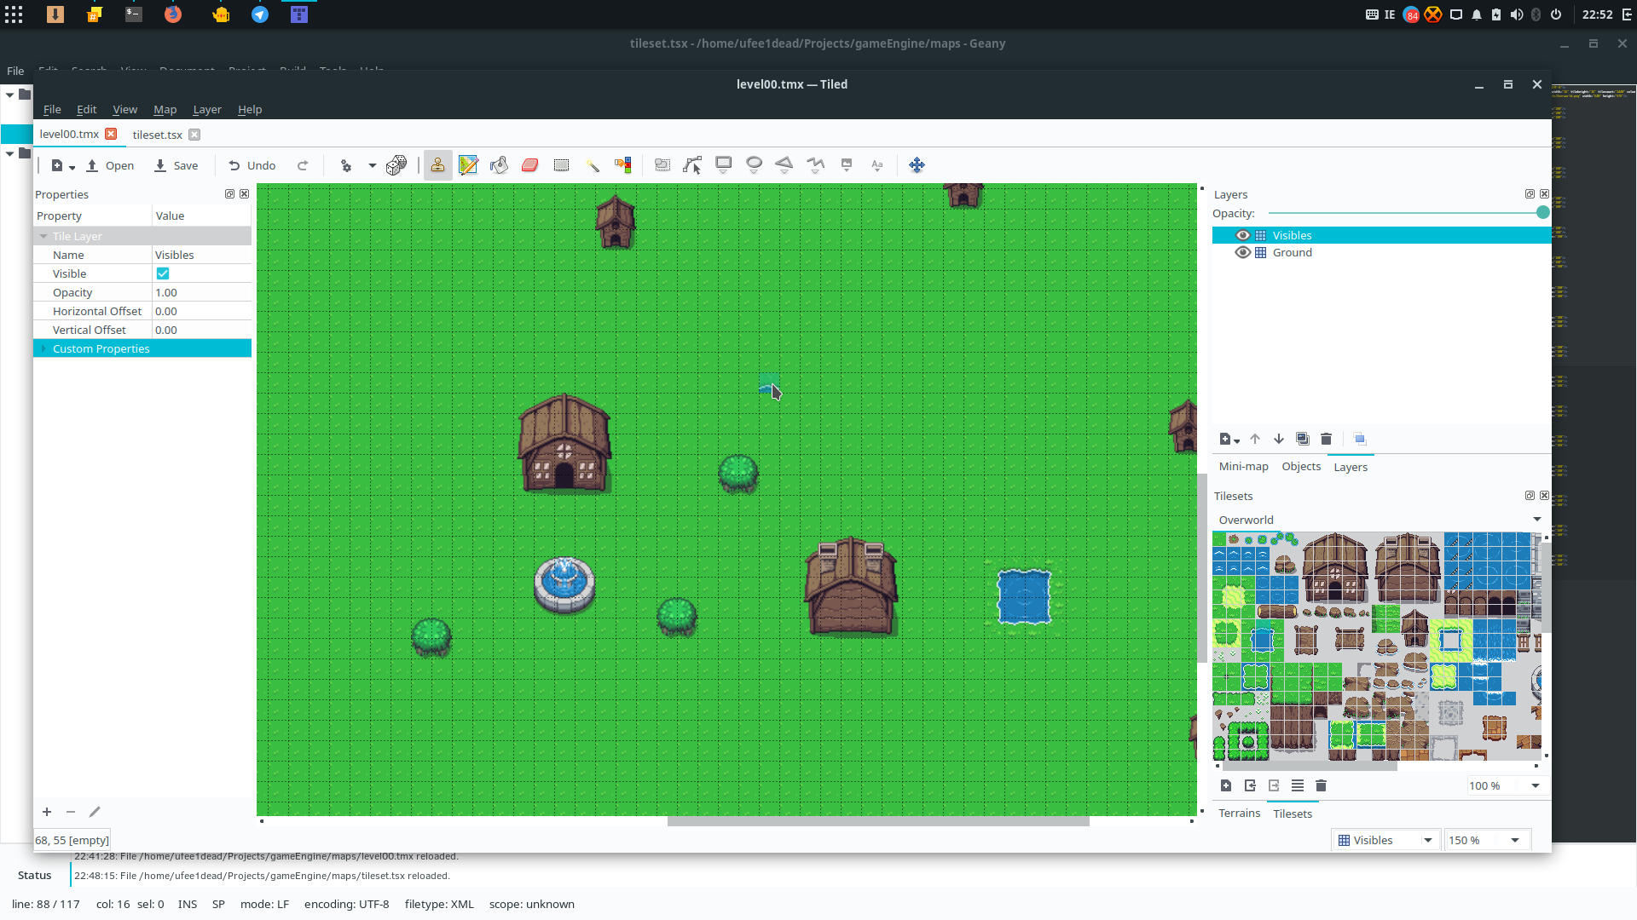The width and height of the screenshot is (1637, 920).
Task: Click the edit property pencil icon
Action: click(95, 812)
